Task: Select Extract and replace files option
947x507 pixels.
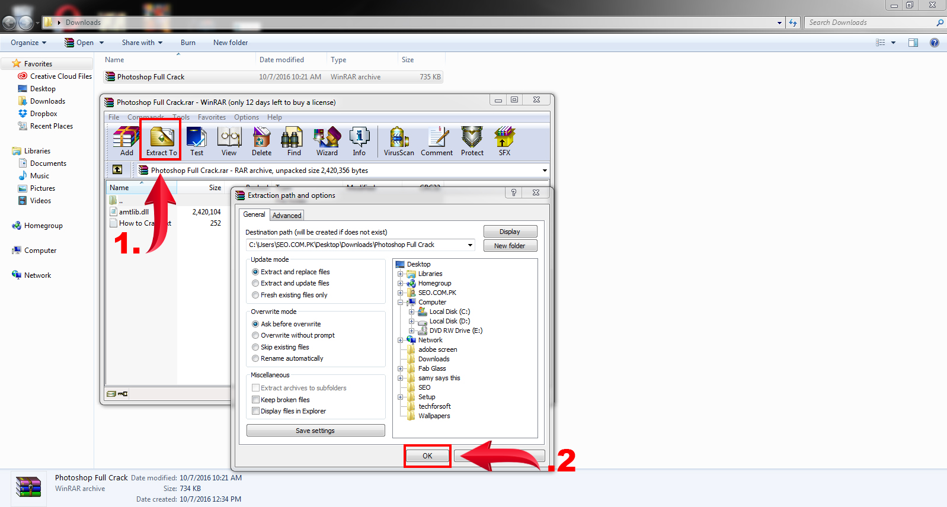Action: click(x=290, y=272)
